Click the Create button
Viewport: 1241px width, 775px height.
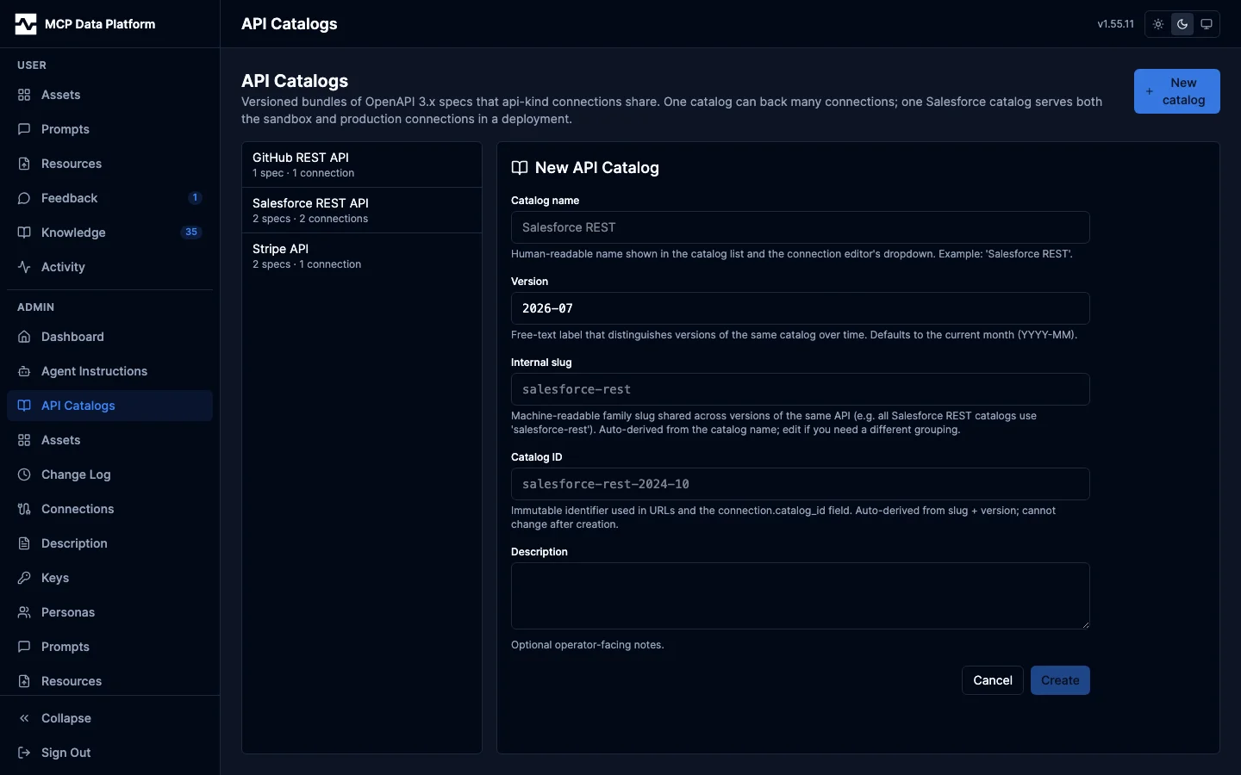pyautogui.click(x=1060, y=680)
